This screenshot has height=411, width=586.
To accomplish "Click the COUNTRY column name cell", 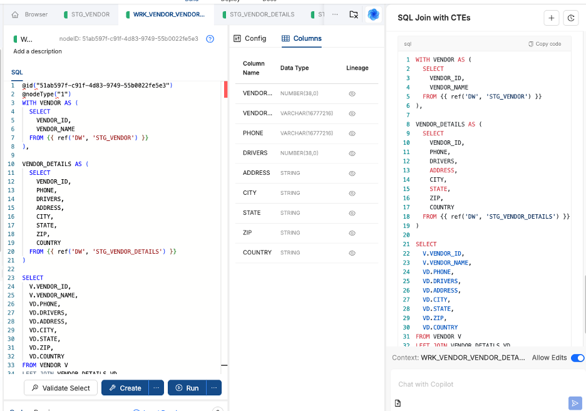I will tap(257, 252).
